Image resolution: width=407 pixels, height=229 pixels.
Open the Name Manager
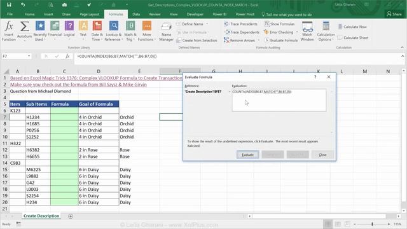(166, 32)
